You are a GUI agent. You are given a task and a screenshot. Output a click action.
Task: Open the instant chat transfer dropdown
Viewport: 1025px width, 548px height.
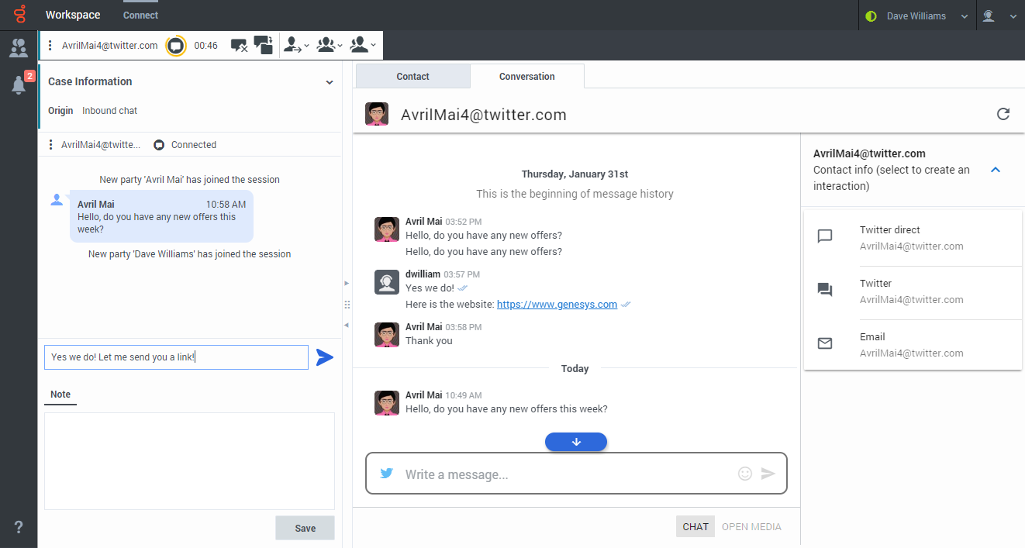[x=295, y=46]
